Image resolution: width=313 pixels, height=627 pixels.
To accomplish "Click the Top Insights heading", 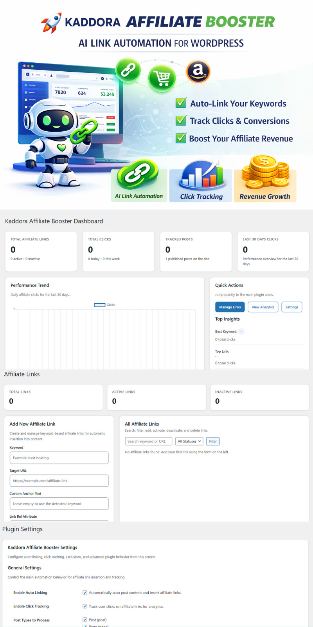I will pos(227,319).
